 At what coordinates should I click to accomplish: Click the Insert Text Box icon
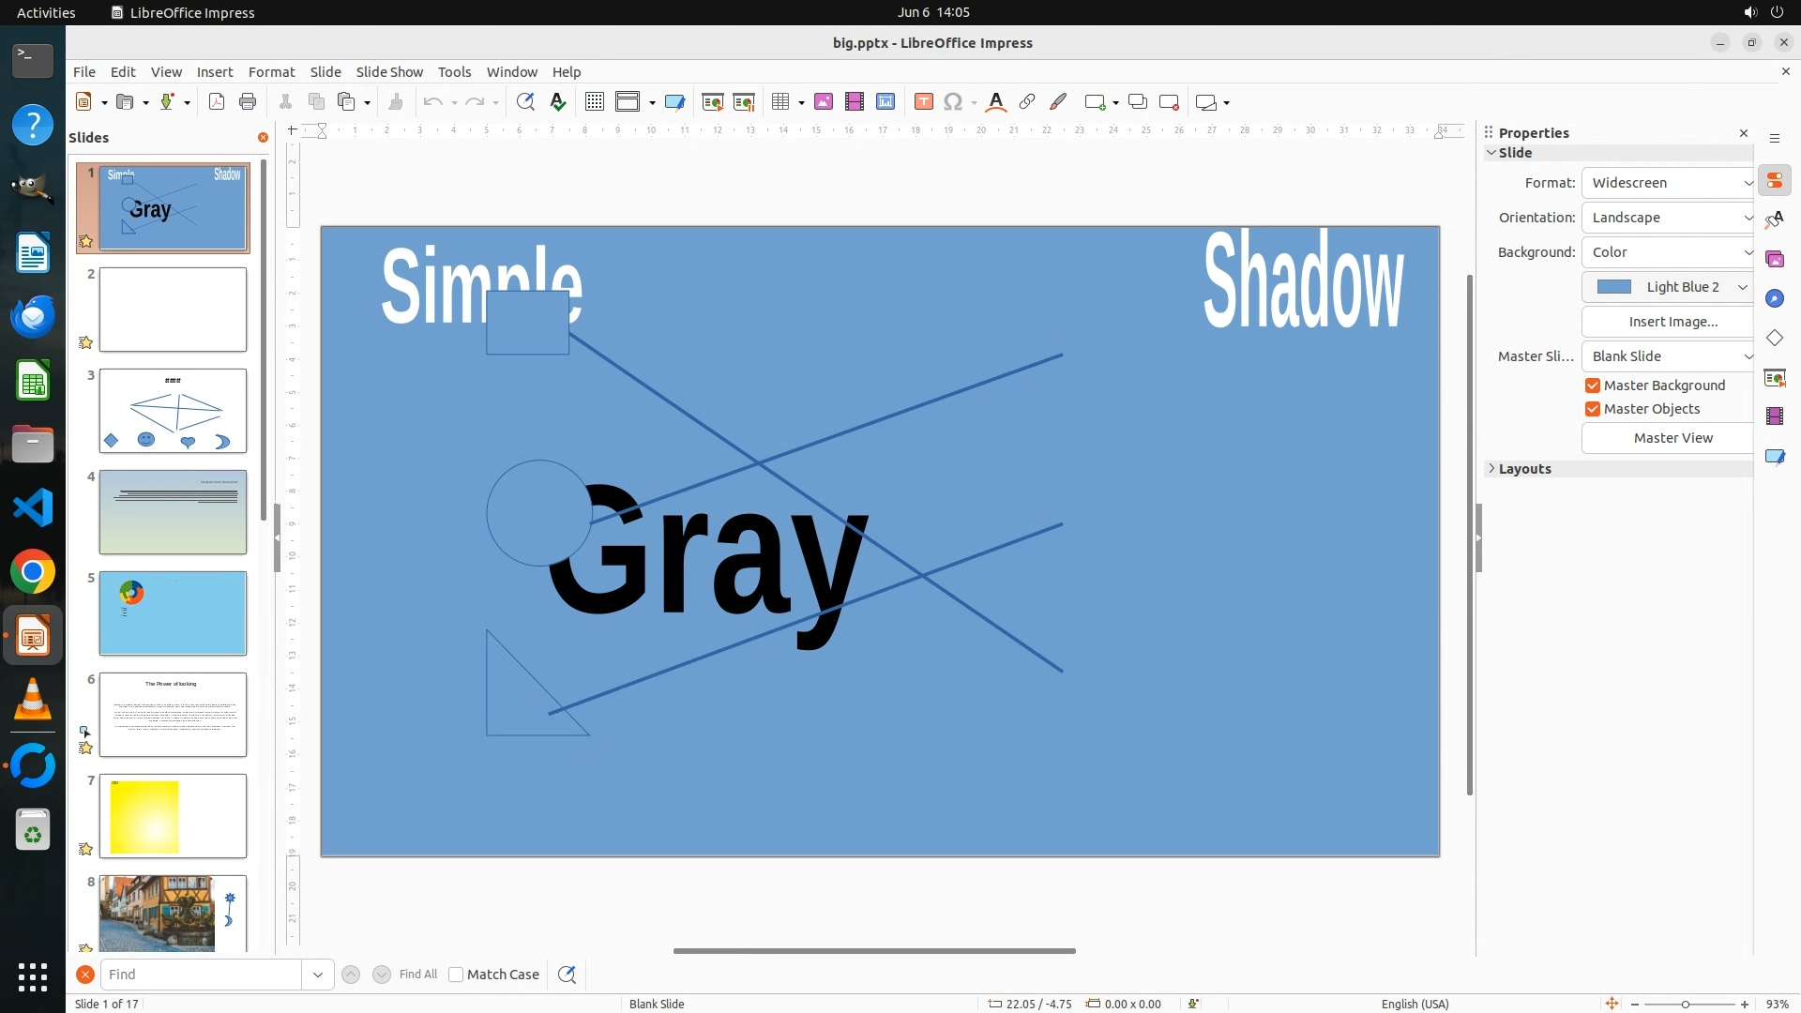click(924, 102)
